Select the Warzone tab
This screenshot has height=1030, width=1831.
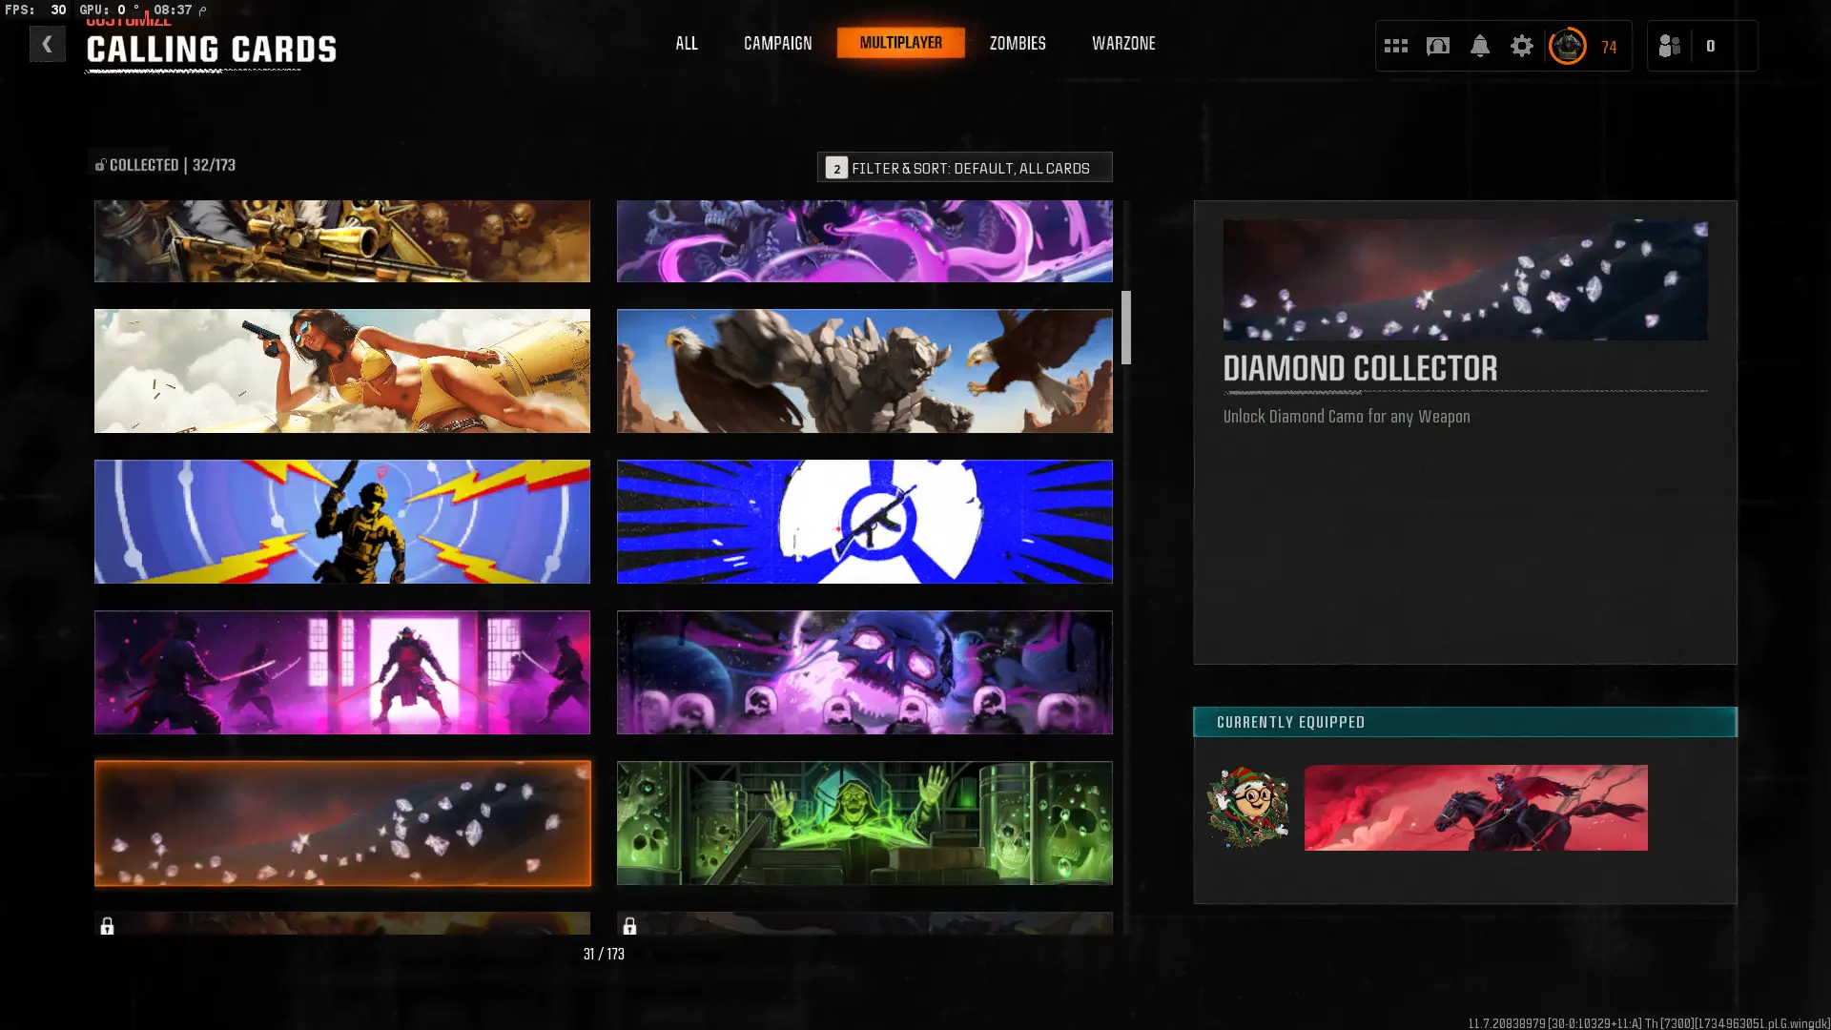click(1122, 43)
